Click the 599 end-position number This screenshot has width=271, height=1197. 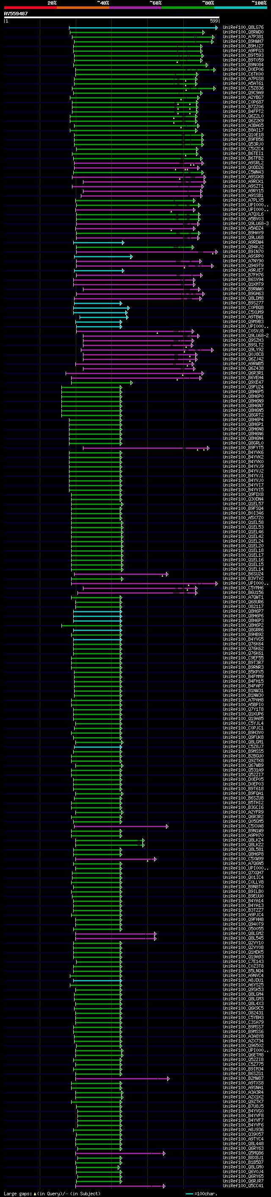[214, 21]
